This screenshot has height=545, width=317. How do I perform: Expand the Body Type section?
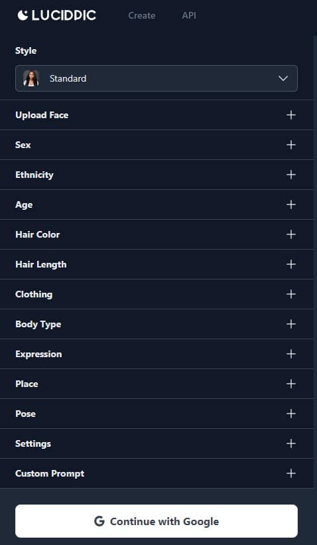pyautogui.click(x=157, y=324)
